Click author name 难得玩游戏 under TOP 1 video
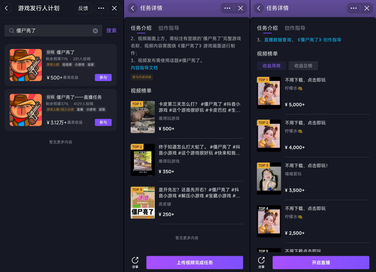The image size is (376, 272). tap(169, 118)
